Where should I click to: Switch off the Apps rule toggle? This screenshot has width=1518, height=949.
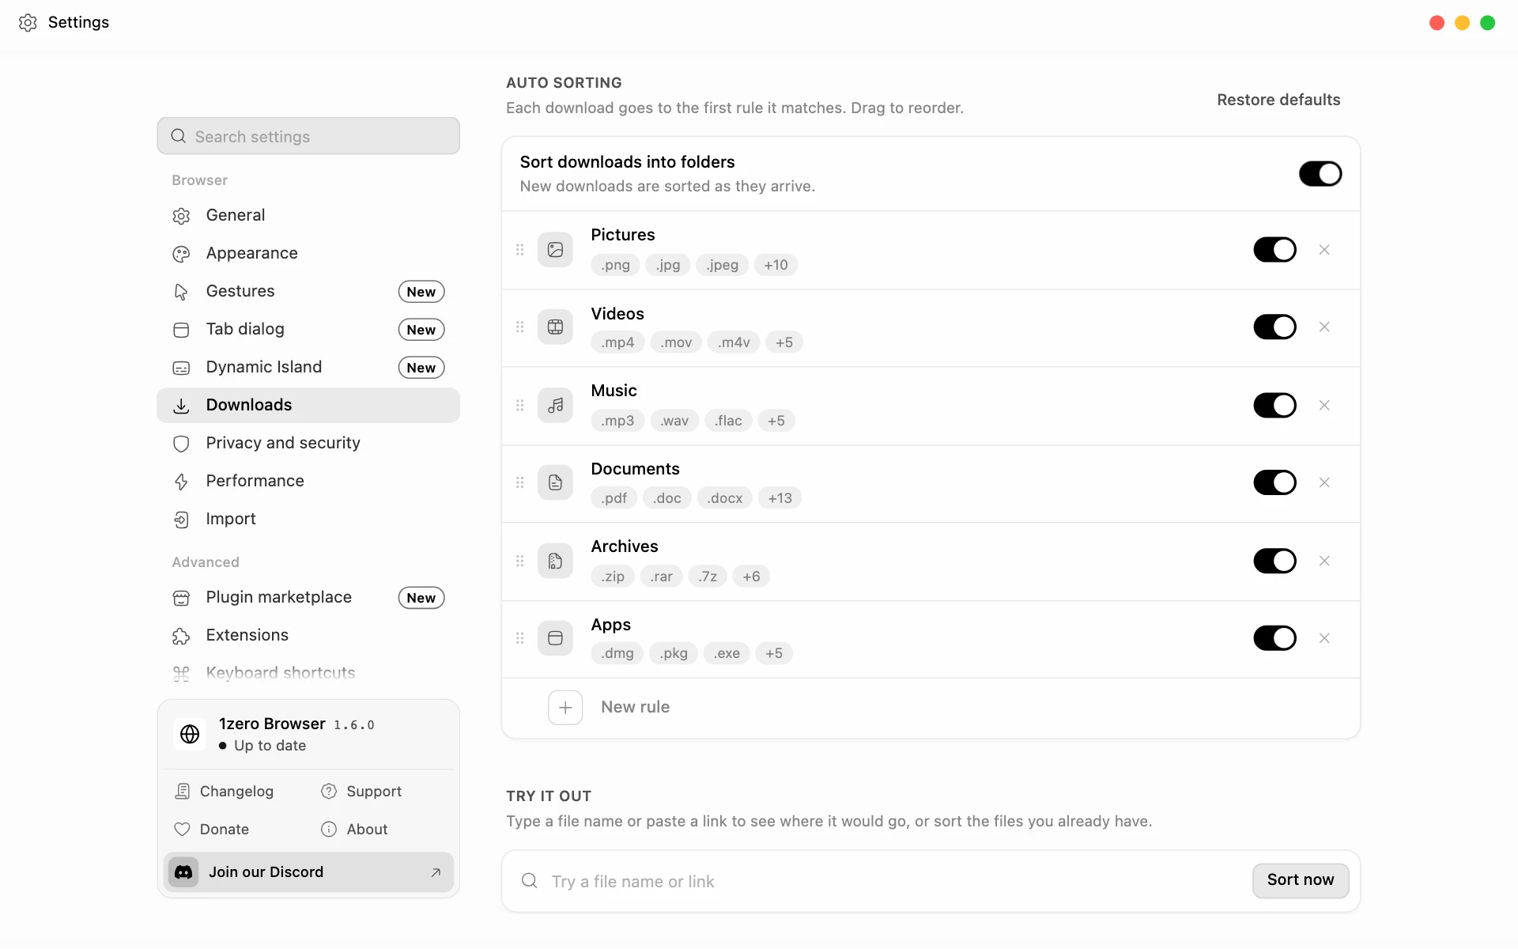click(x=1274, y=638)
